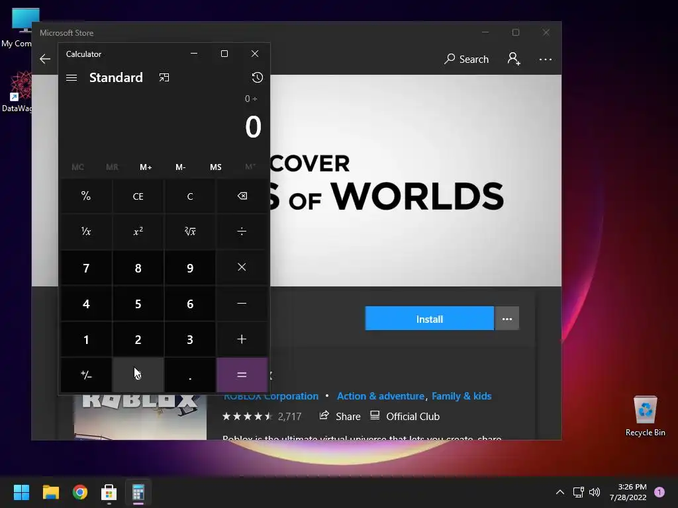Viewport: 678px width, 508px height.
Task: Open Search in Microsoft Store
Action: click(466, 59)
